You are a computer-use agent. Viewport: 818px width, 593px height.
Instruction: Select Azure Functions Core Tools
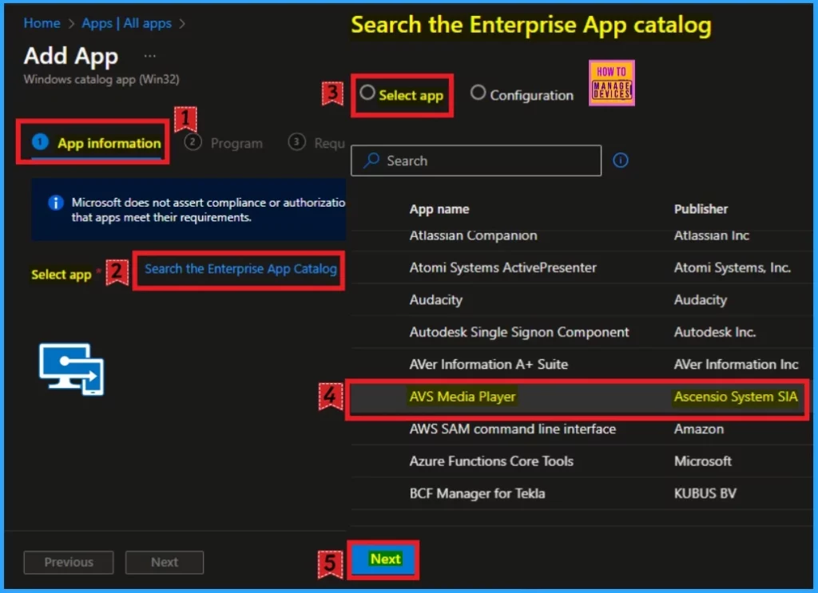[x=491, y=461]
